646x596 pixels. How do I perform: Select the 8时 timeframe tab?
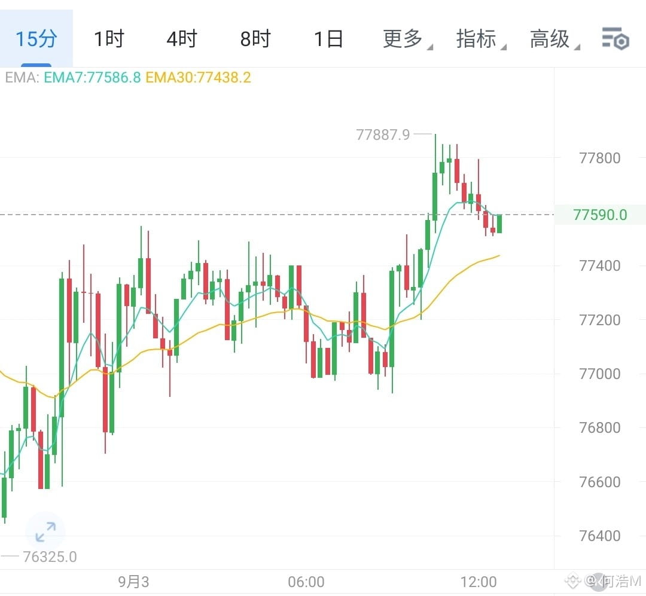pyautogui.click(x=255, y=39)
